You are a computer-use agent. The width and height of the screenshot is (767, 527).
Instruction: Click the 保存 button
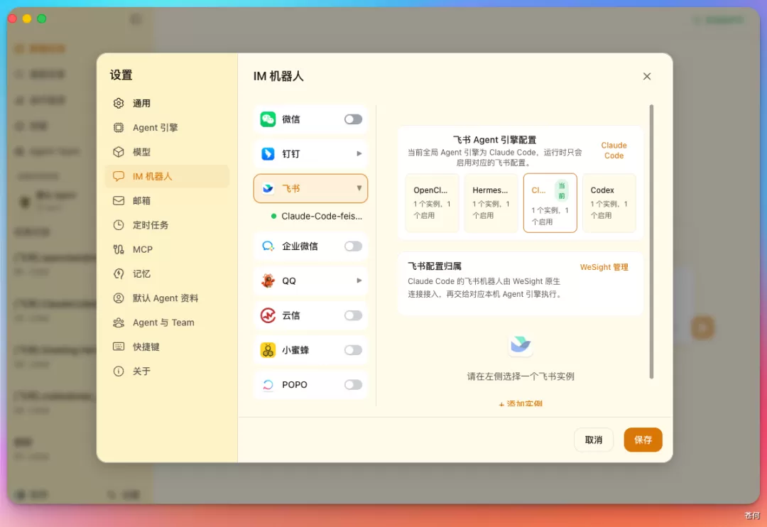pyautogui.click(x=643, y=440)
